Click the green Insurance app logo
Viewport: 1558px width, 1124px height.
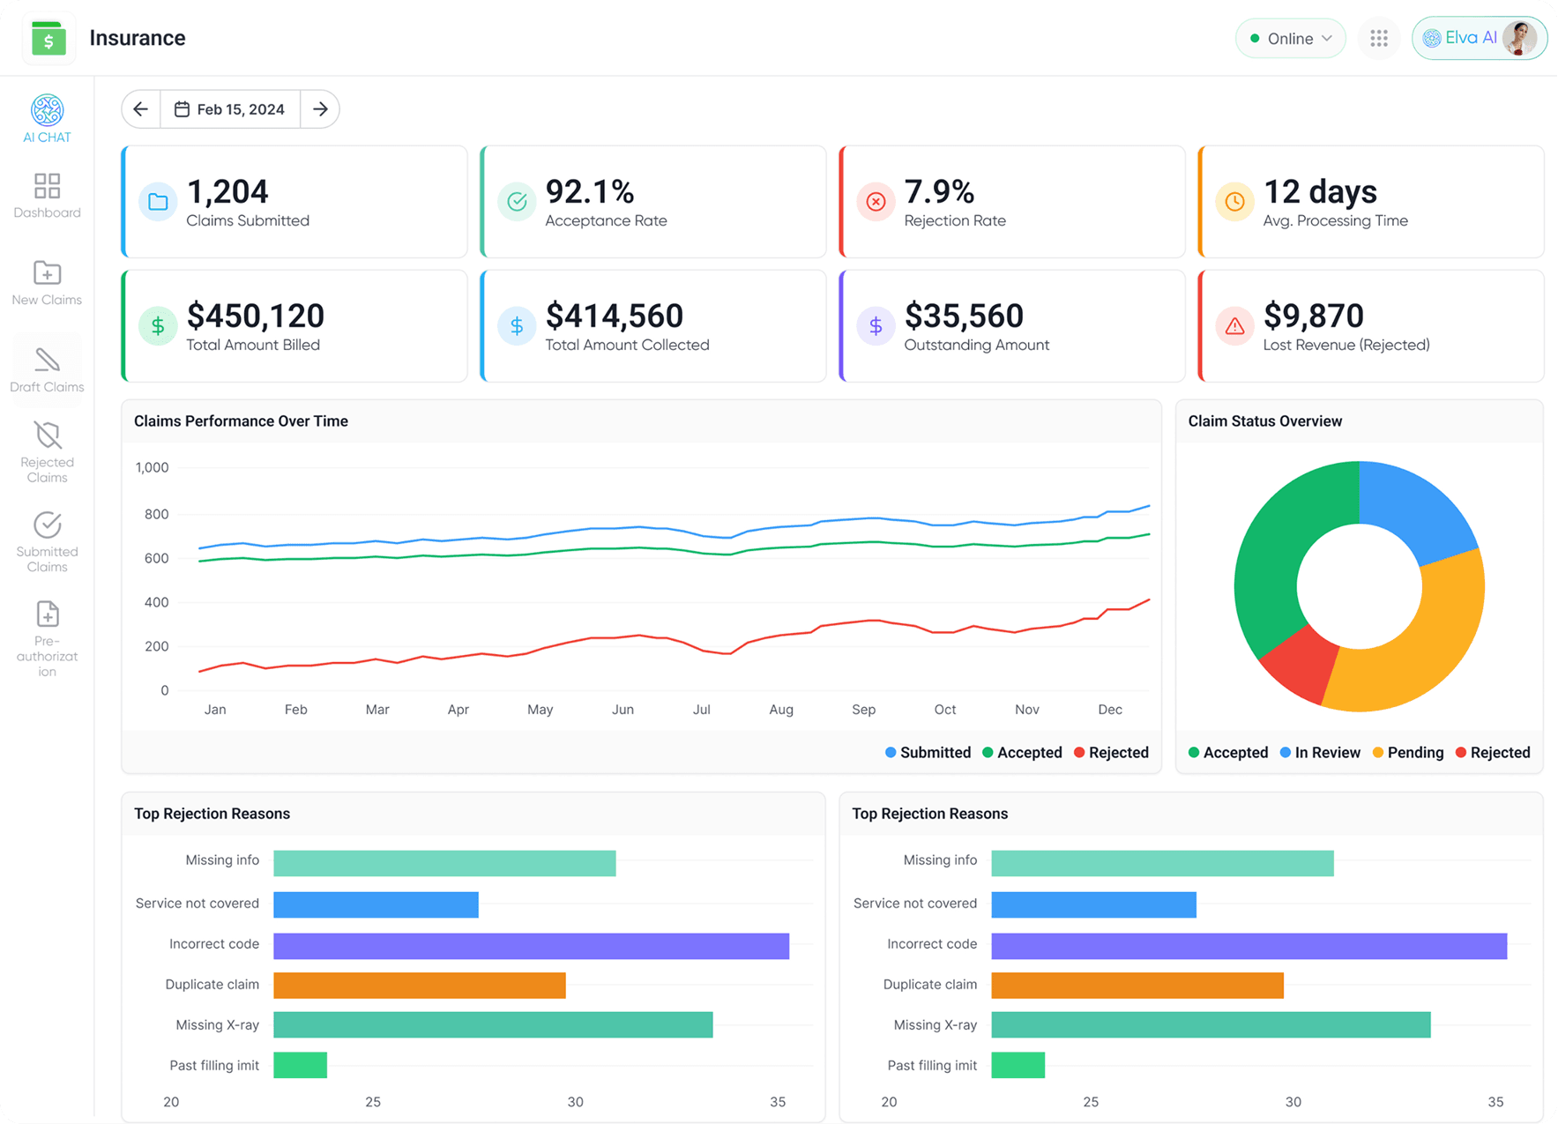48,39
